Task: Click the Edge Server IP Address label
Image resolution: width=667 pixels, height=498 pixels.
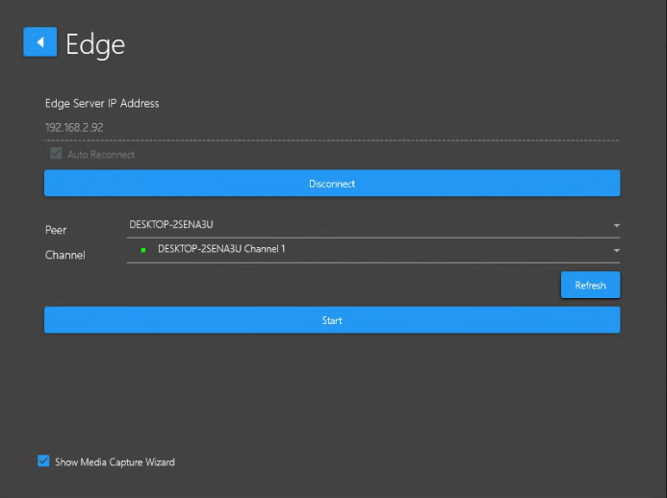Action: click(102, 103)
